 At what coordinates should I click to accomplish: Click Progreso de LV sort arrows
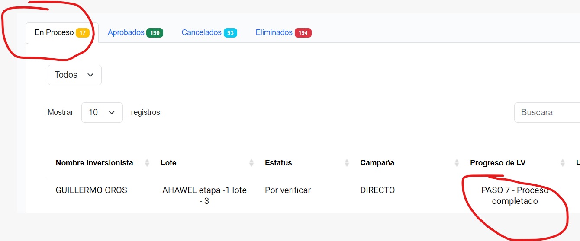pos(562,163)
